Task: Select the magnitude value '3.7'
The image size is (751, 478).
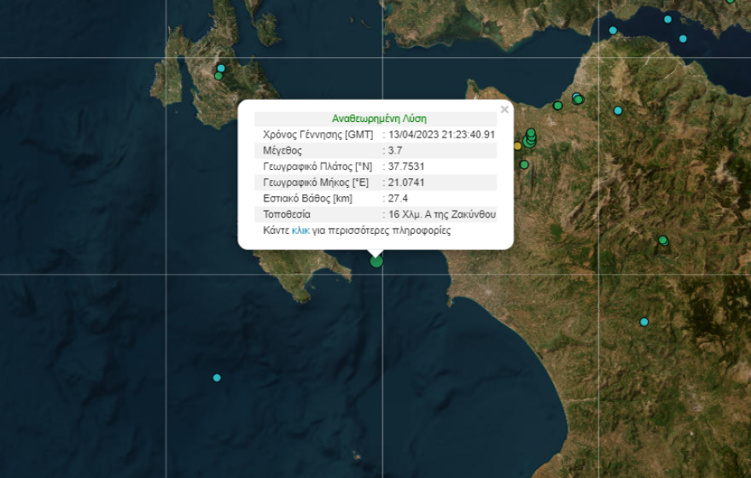Action: (x=394, y=150)
